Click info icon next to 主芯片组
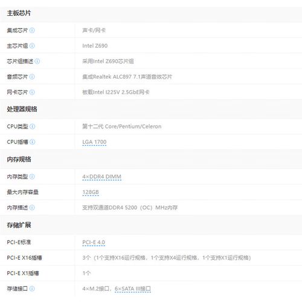The image size is (302, 302). tap(32, 46)
